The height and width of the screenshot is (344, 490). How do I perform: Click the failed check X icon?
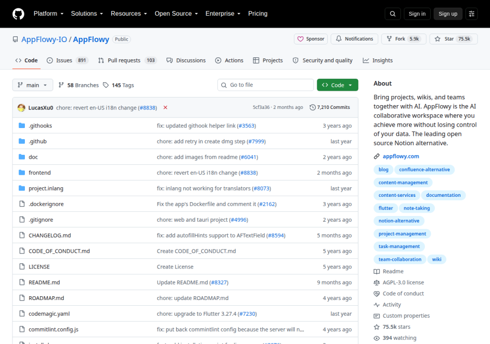click(165, 107)
